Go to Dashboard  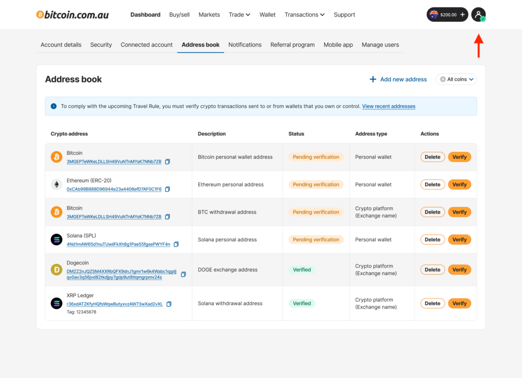(x=145, y=15)
